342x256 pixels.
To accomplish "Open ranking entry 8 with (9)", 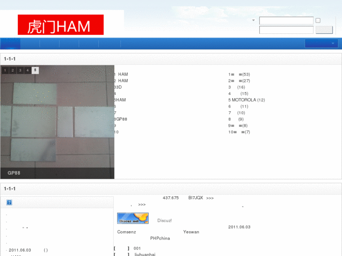I will (x=236, y=119).
